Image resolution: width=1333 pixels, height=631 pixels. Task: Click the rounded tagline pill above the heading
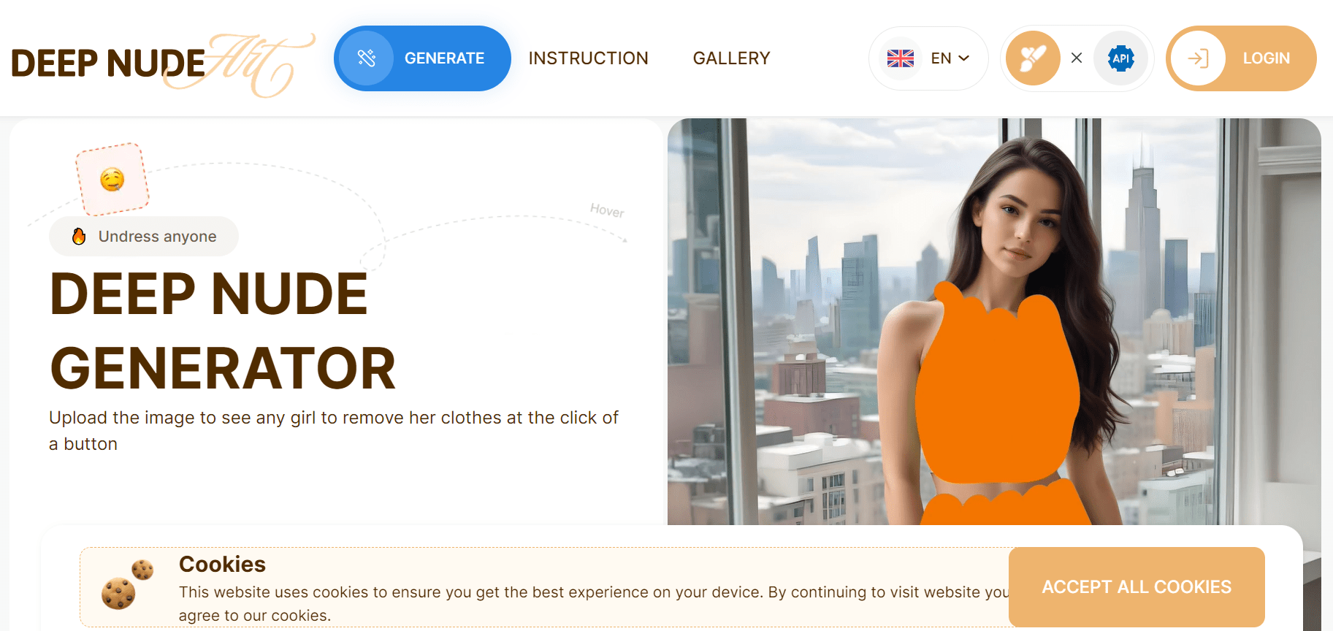144,236
